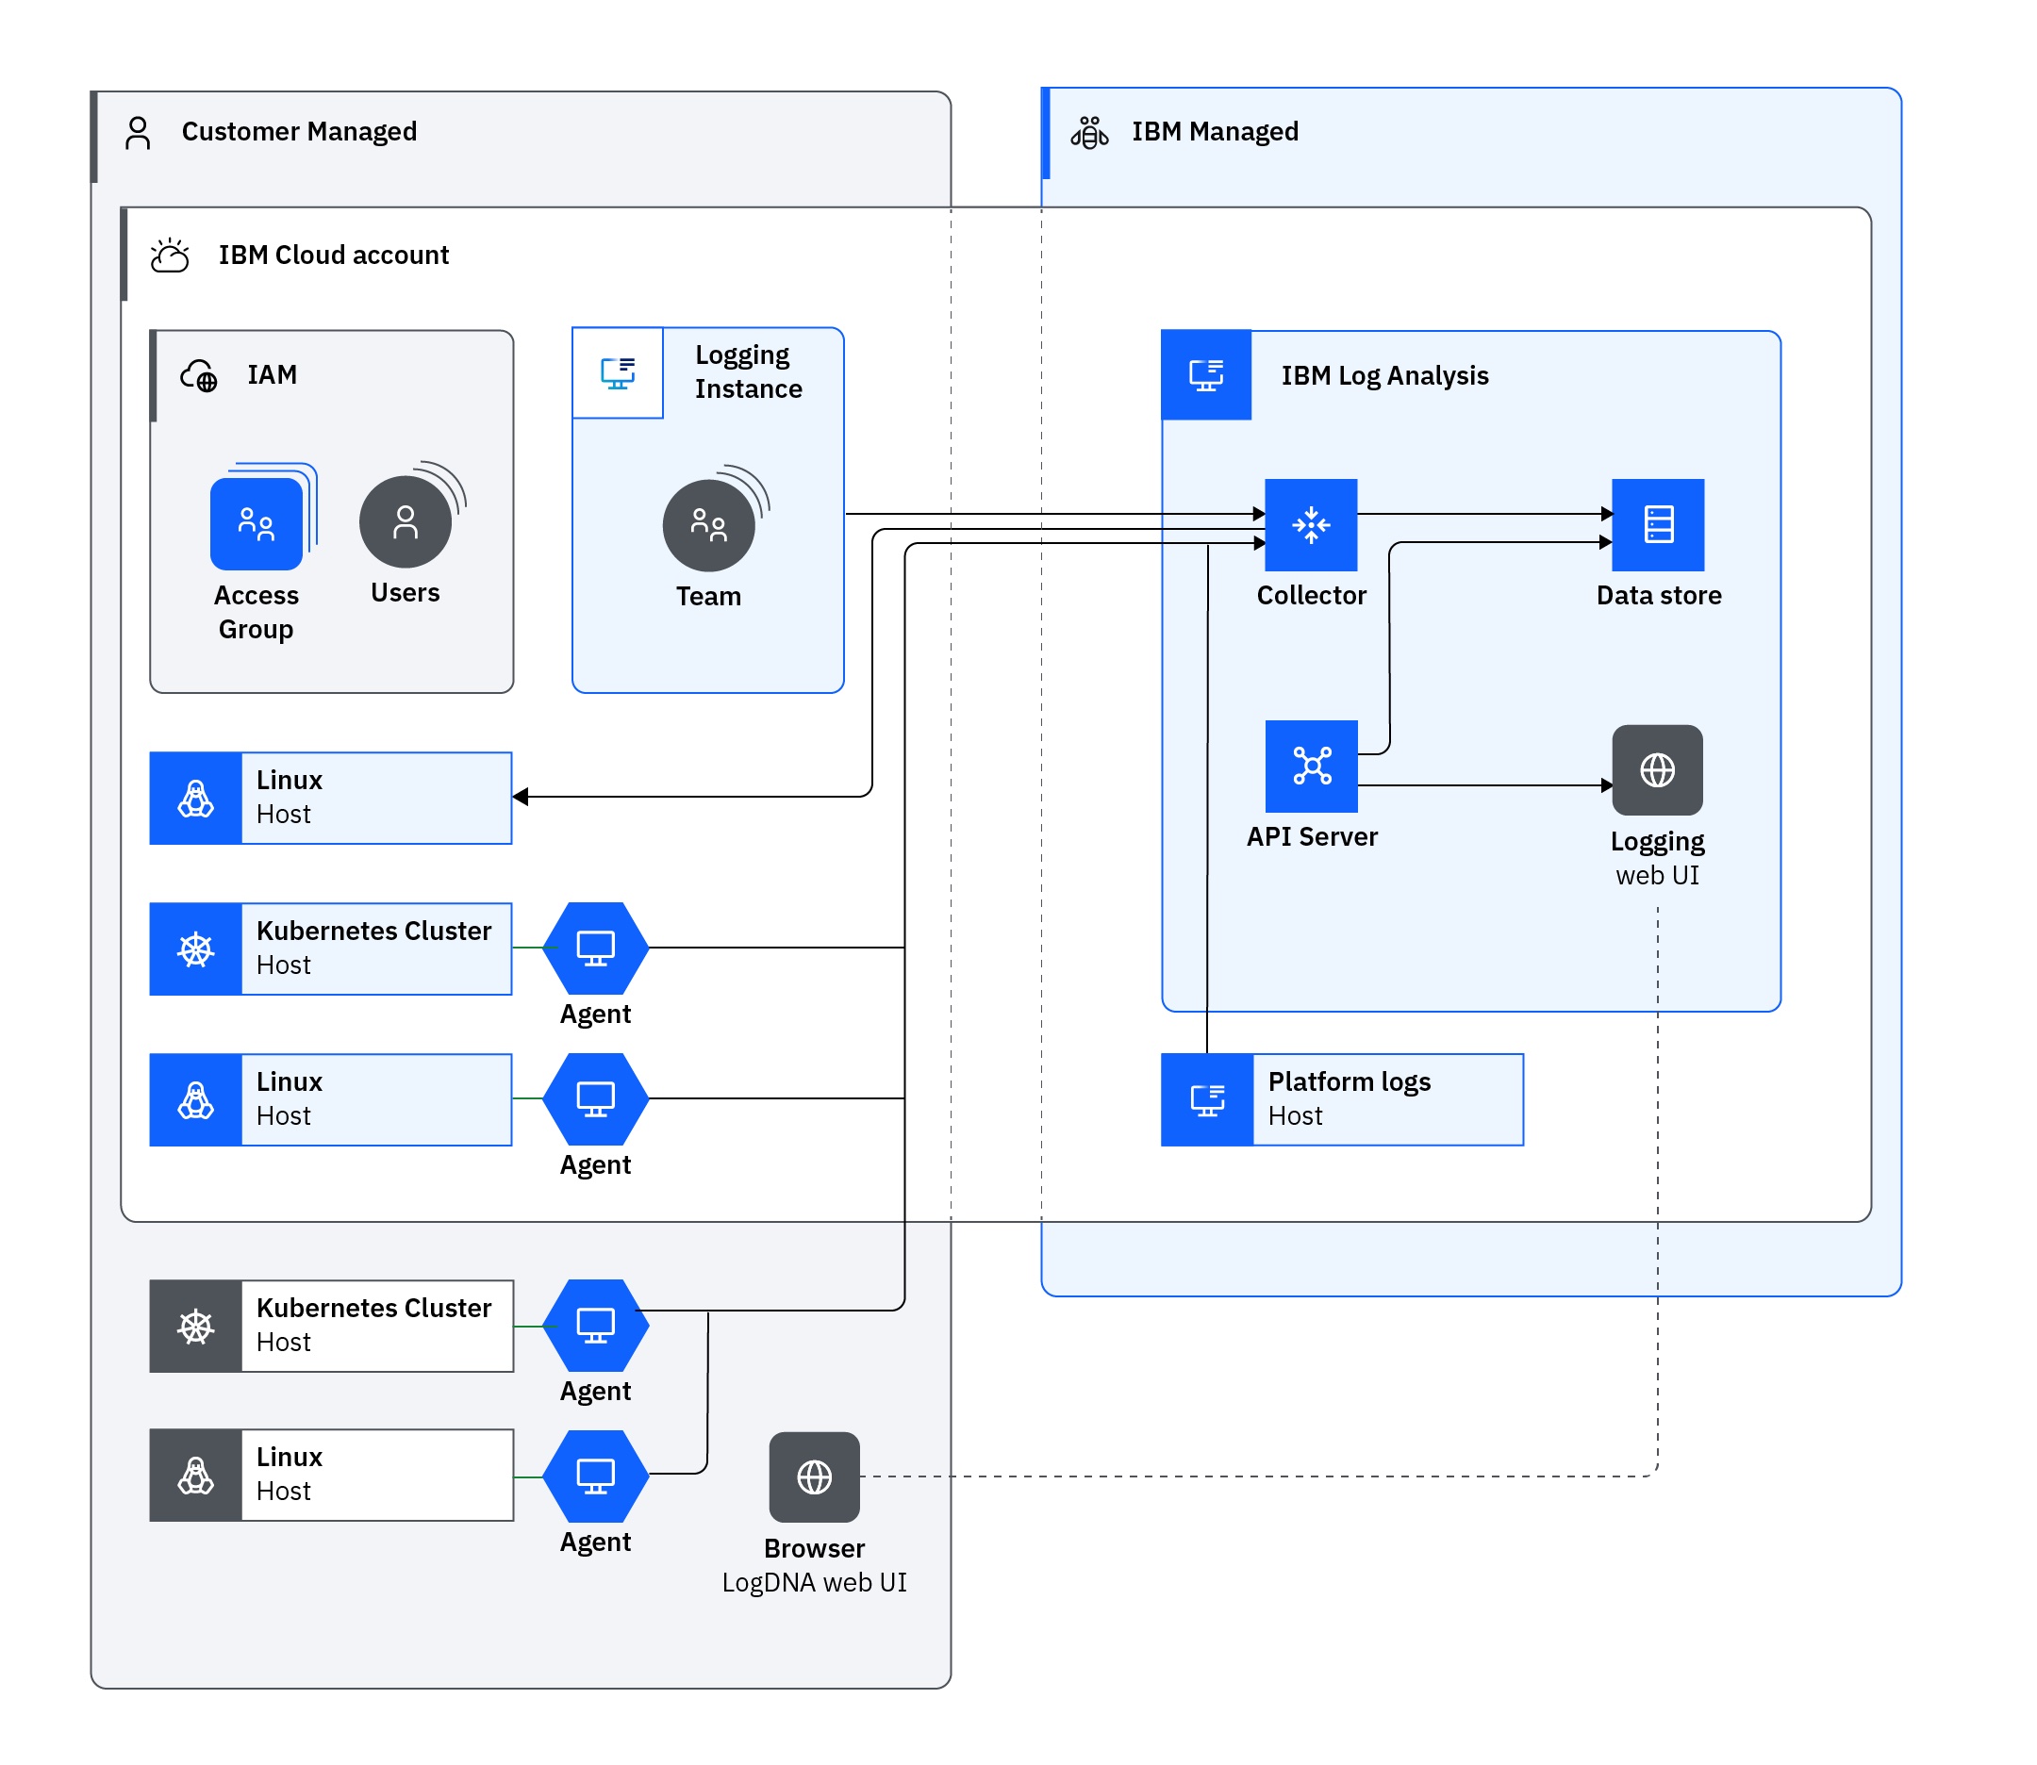Select the Access Group icon
Viewport: 2037px width, 1765px height.
257,523
